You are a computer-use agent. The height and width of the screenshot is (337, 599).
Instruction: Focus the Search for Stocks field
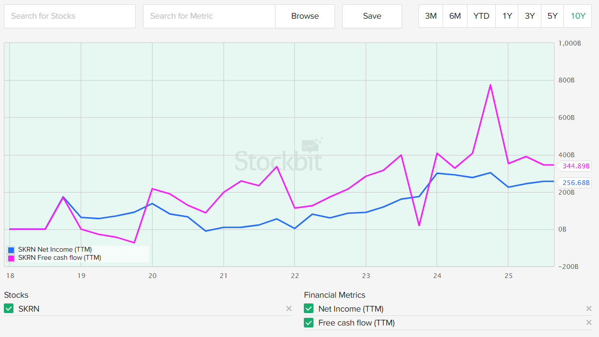pyautogui.click(x=70, y=16)
